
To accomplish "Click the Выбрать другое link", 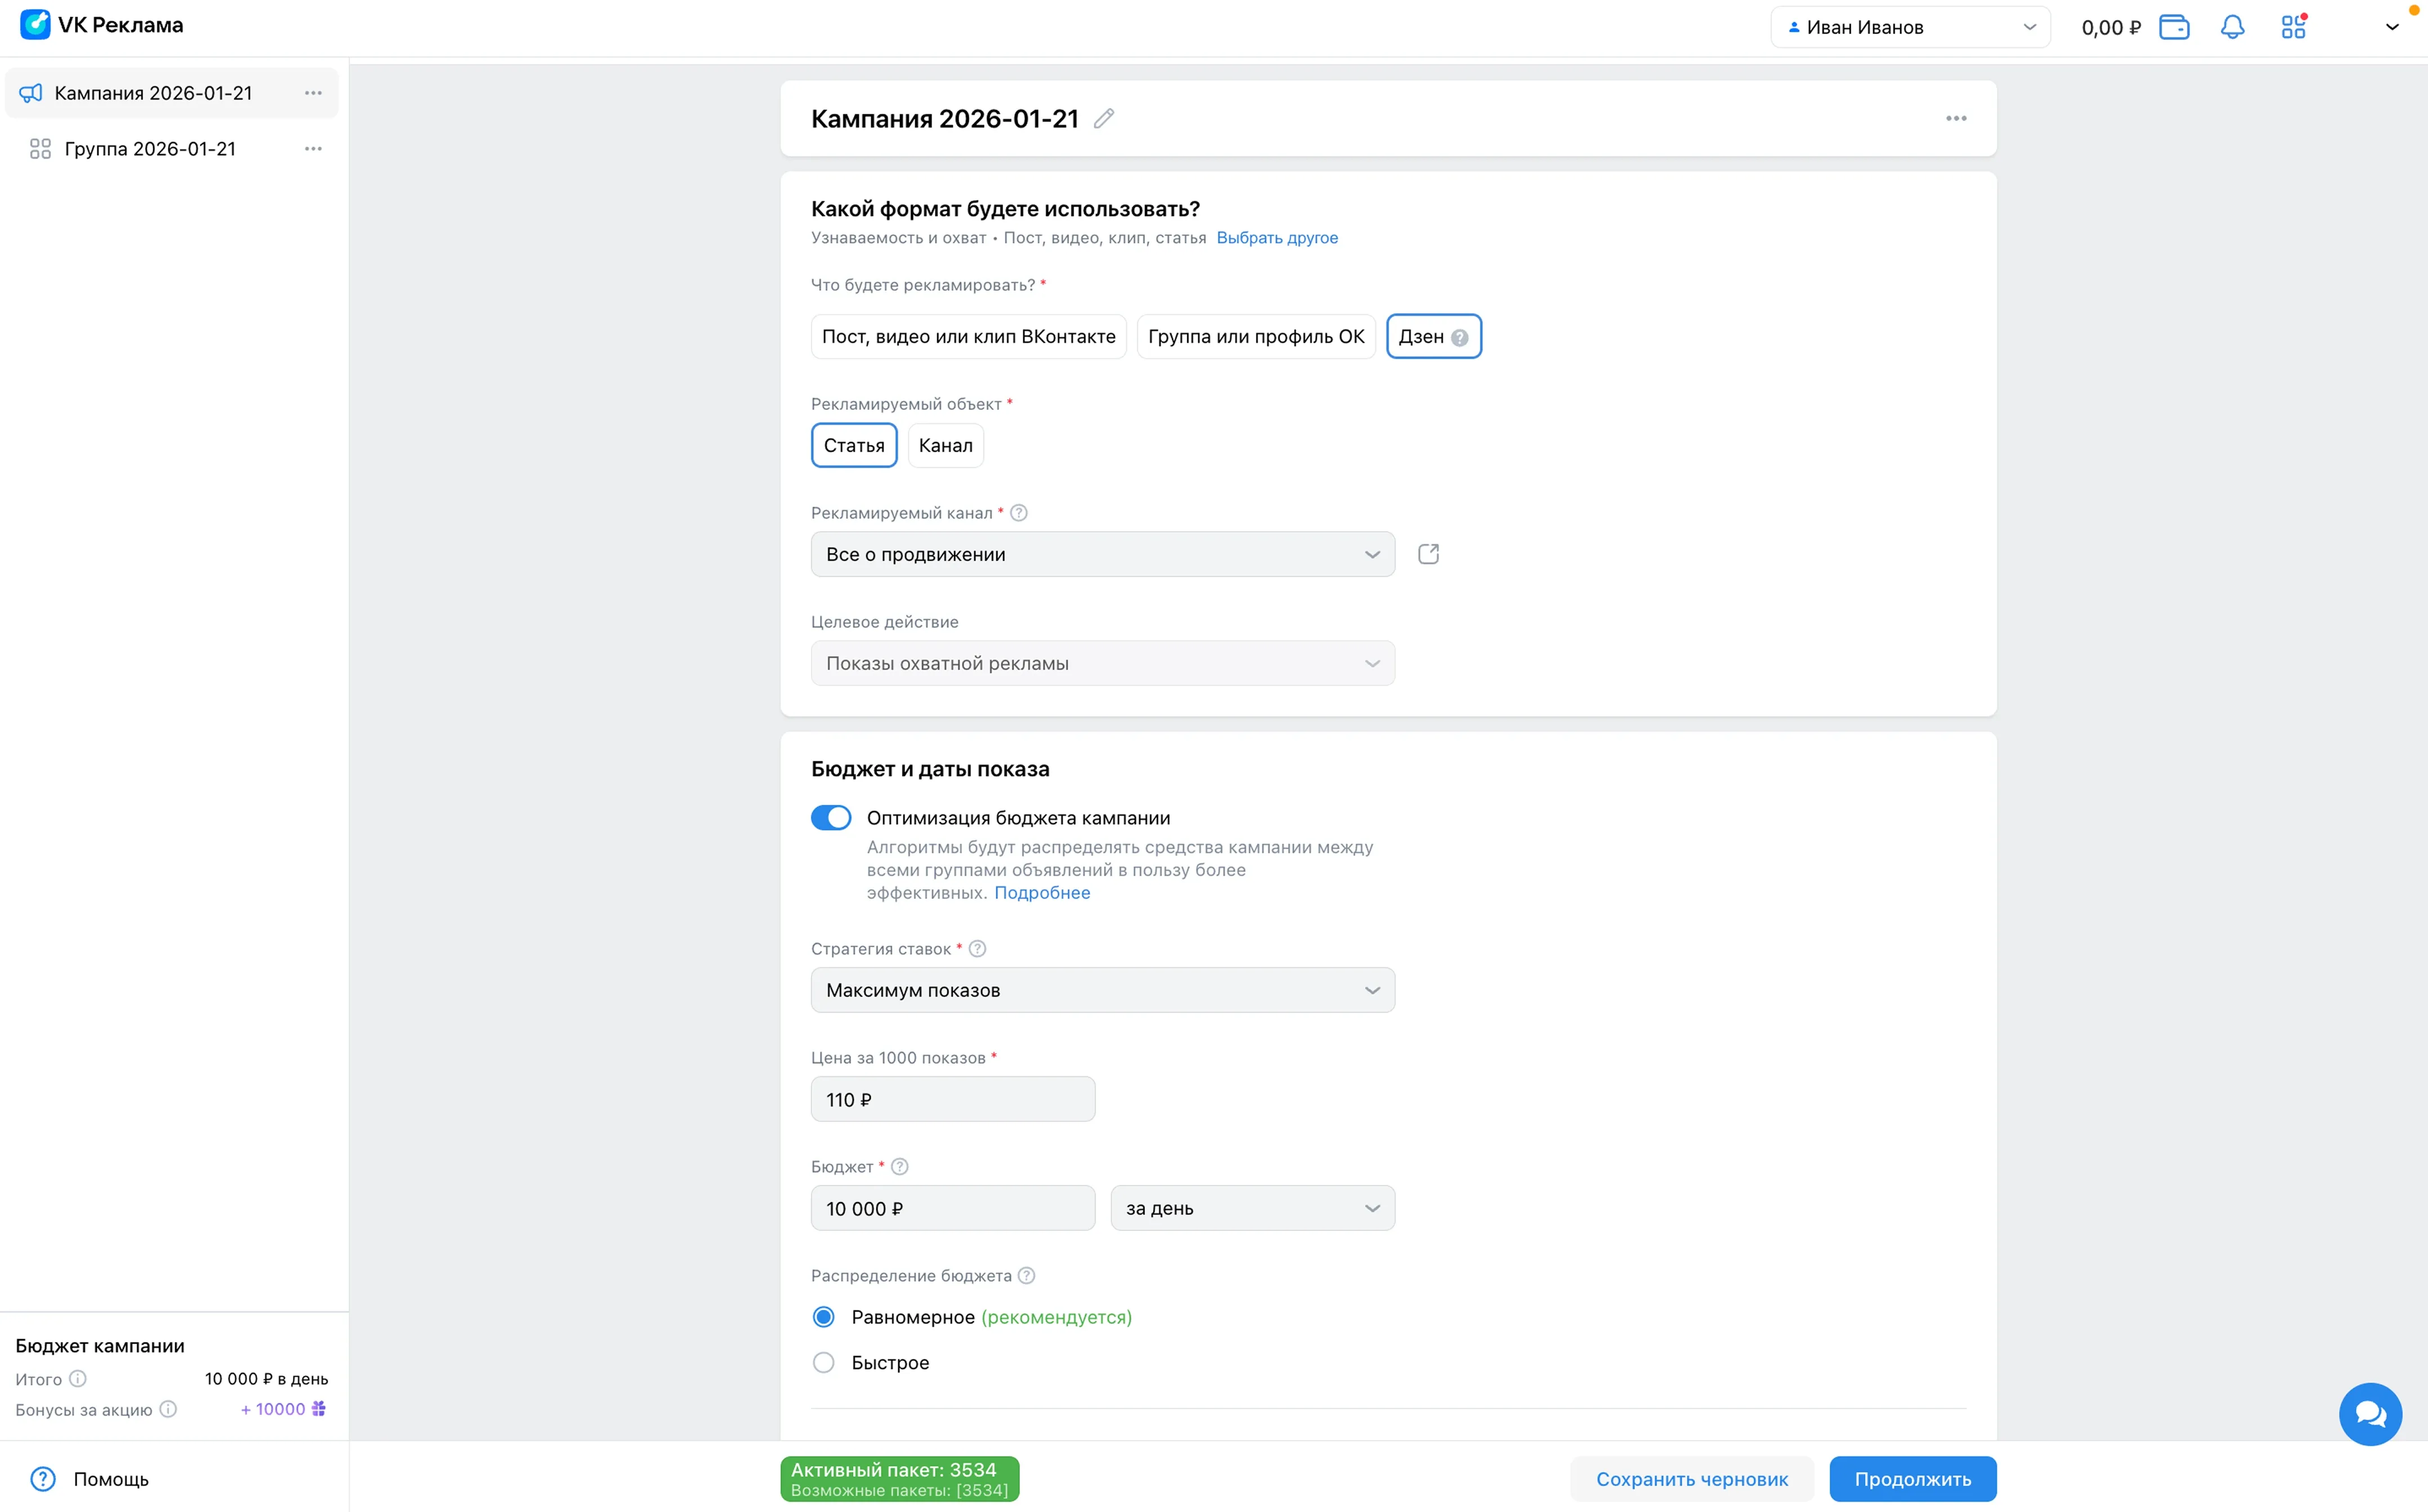I will click(1277, 238).
